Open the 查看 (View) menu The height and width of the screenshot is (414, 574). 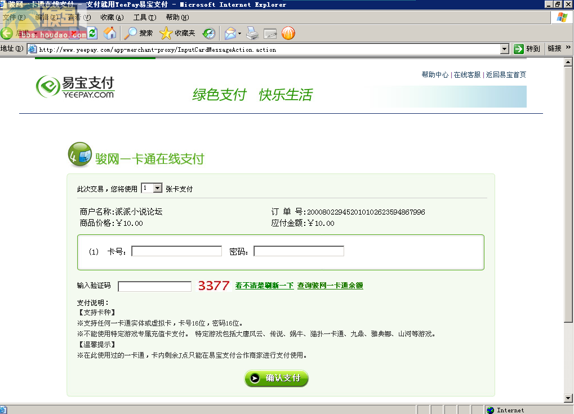79,17
